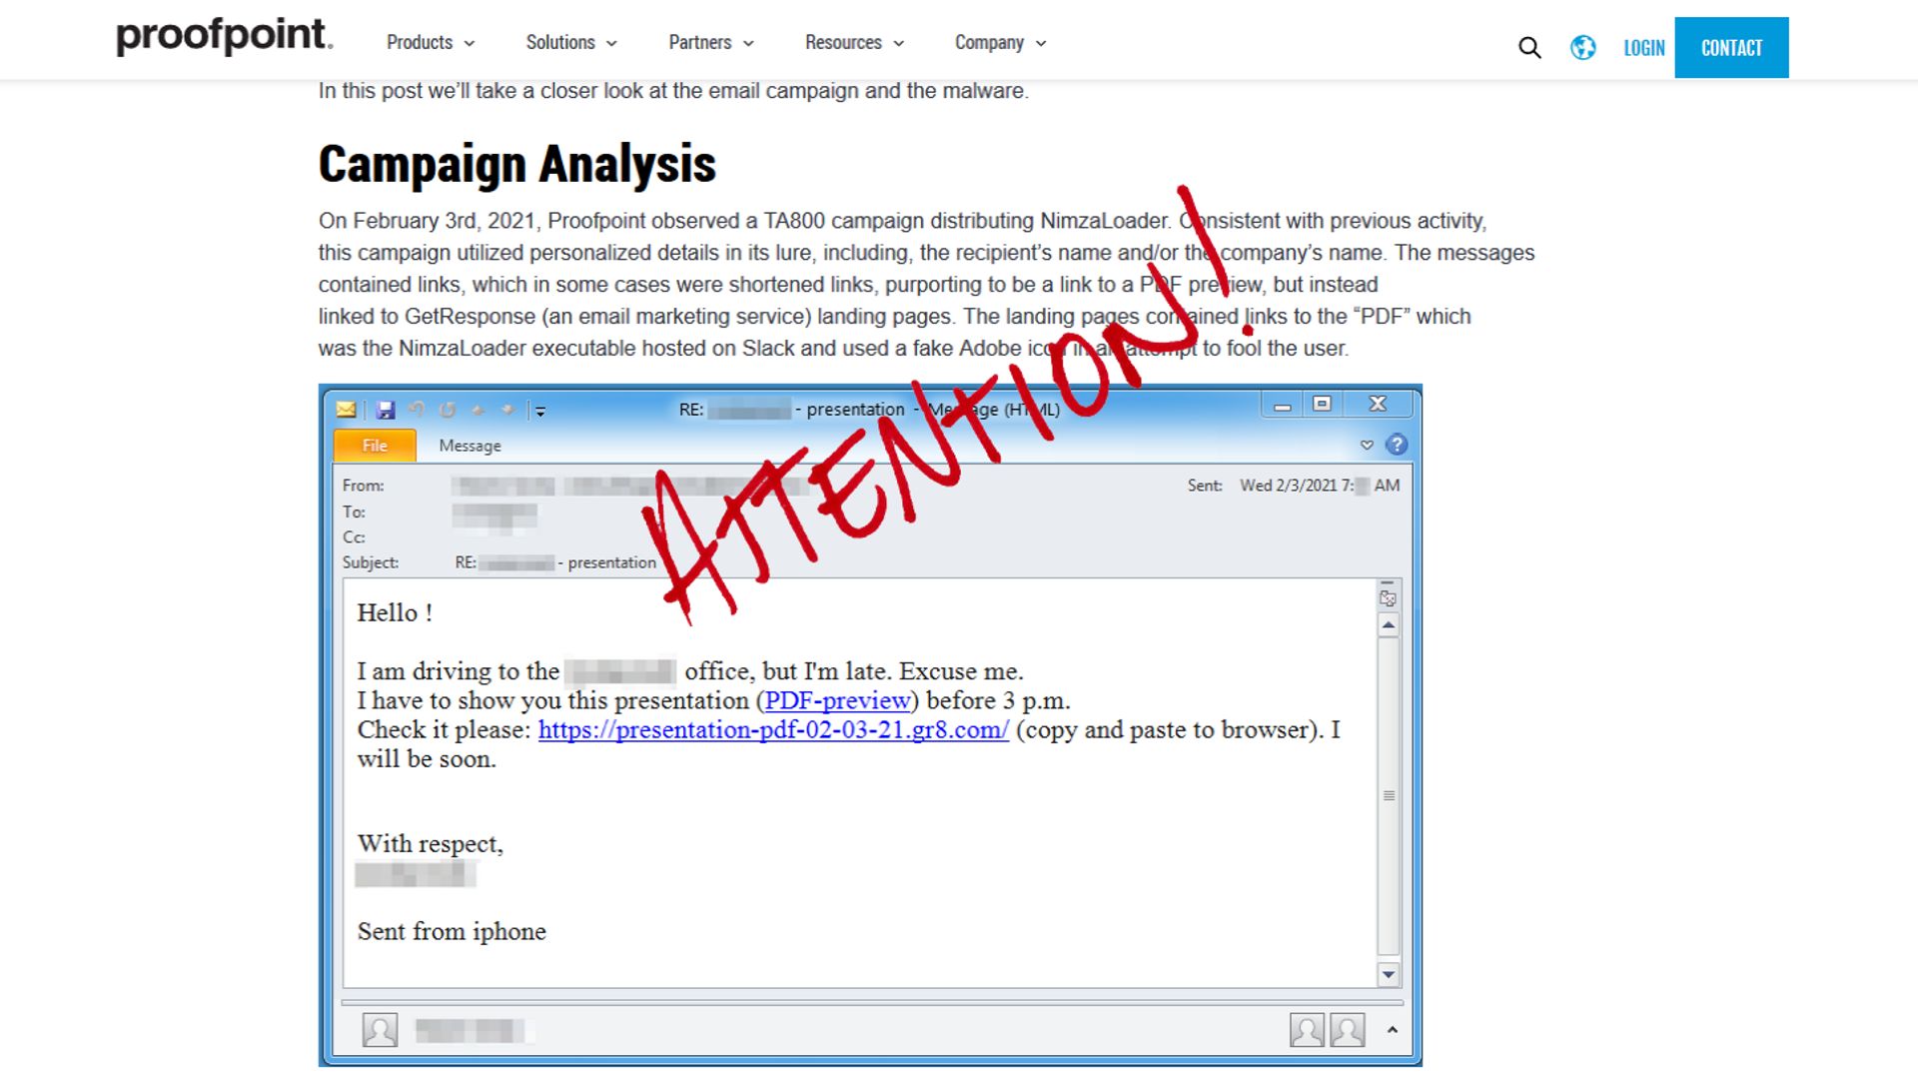Click the Campaign Analysis heading
The height and width of the screenshot is (1078, 1918).
[517, 164]
